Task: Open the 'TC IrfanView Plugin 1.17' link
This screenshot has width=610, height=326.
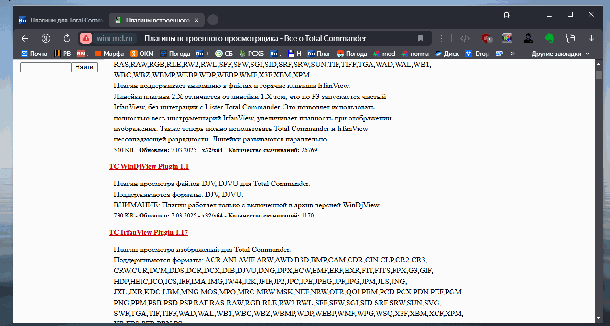Action: [148, 233]
